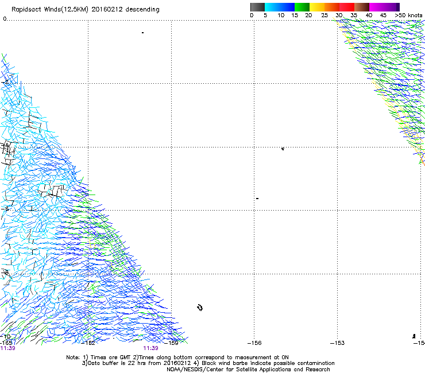Click the "15" legend scale label
Image resolution: width=425 pixels, height=373 pixels.
[295, 15]
